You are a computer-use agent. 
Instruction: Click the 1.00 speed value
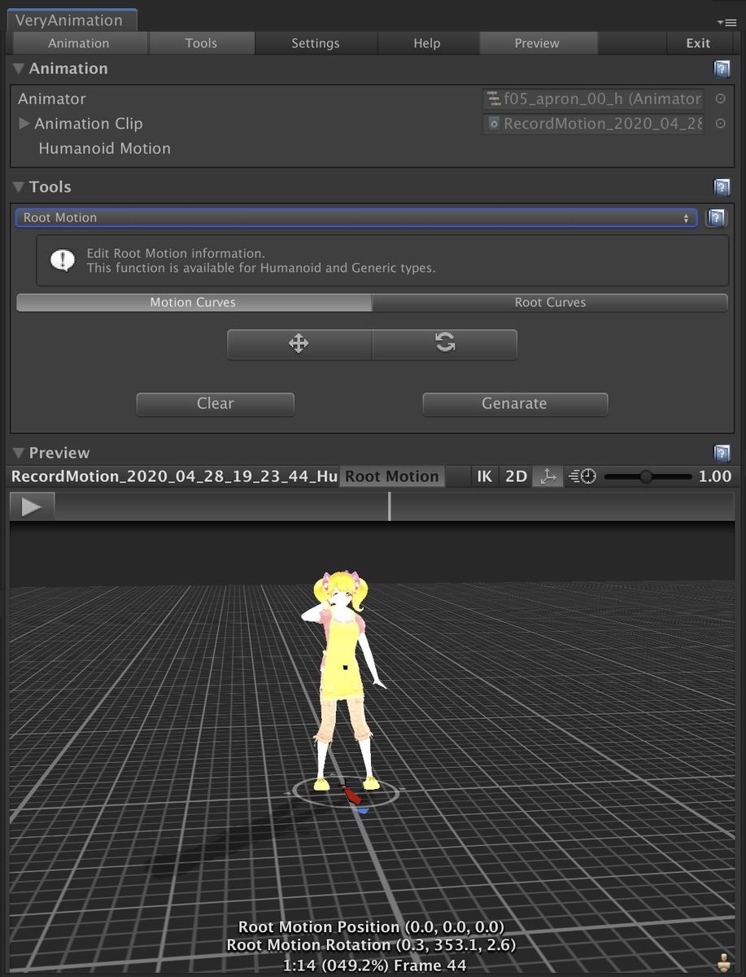tap(715, 476)
